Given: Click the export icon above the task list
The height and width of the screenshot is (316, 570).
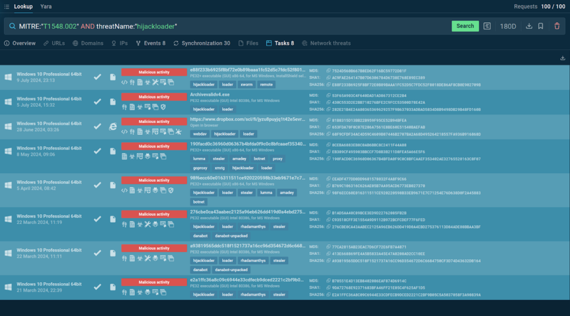Looking at the screenshot, I should (563, 58).
